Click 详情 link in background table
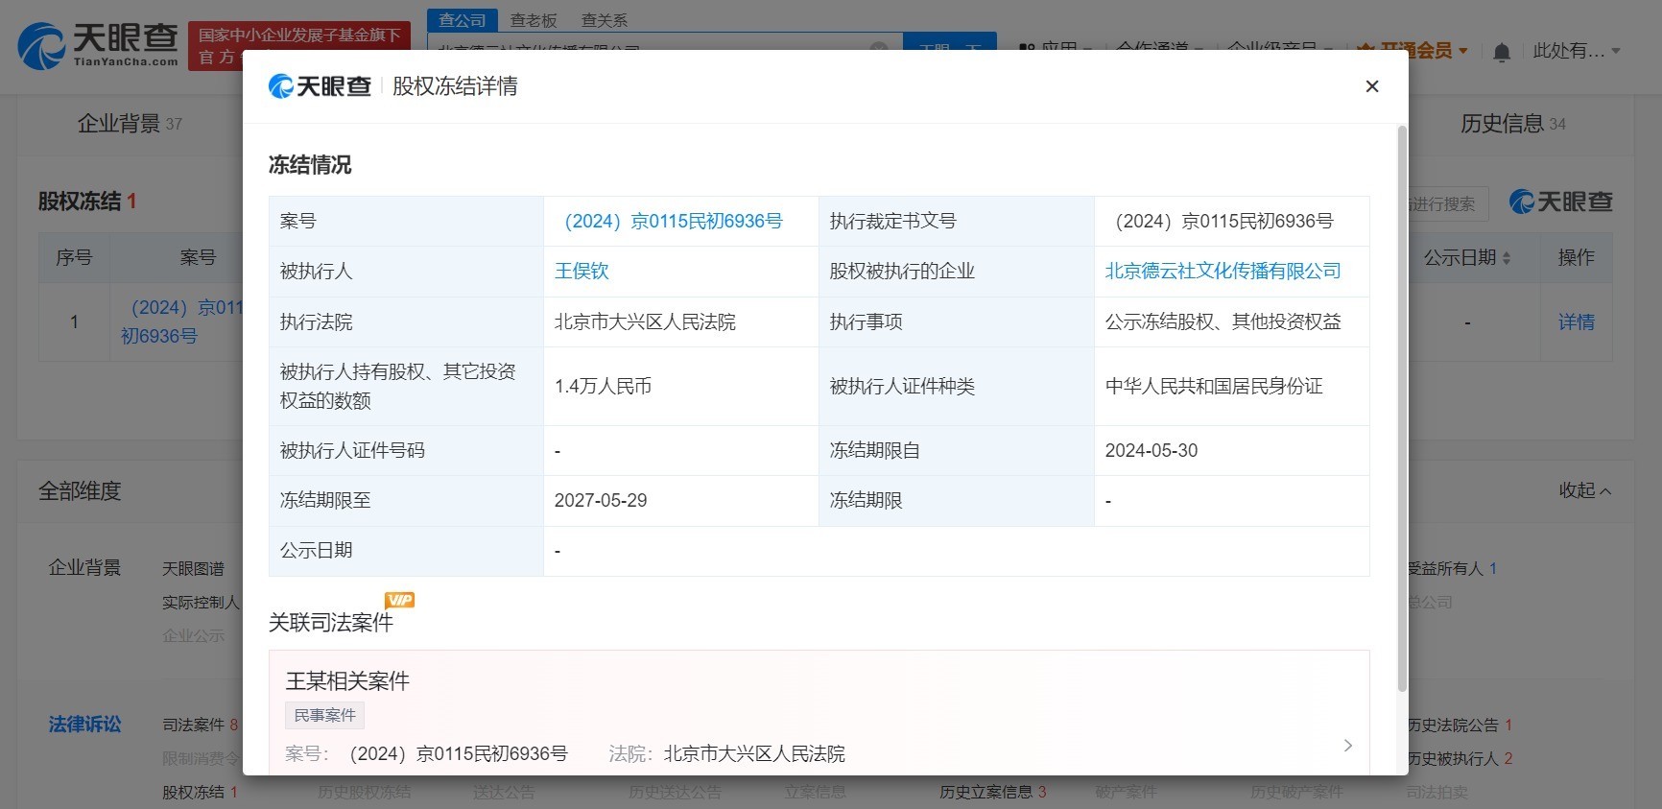The height and width of the screenshot is (809, 1662). [x=1576, y=322]
